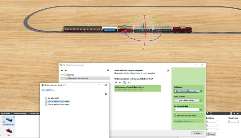Open the Fahrzeug selector 'Donnerbüchse Steuerwagen'
The width and height of the screenshot is (241, 138).
[x=186, y=91]
